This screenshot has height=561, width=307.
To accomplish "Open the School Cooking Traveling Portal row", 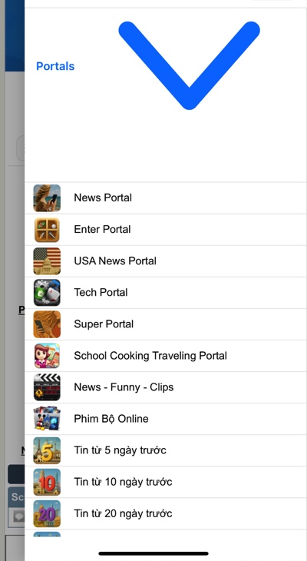I will point(166,356).
